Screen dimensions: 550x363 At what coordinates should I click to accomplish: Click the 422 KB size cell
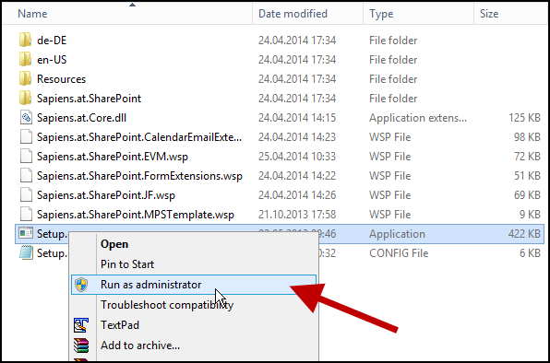click(x=524, y=233)
